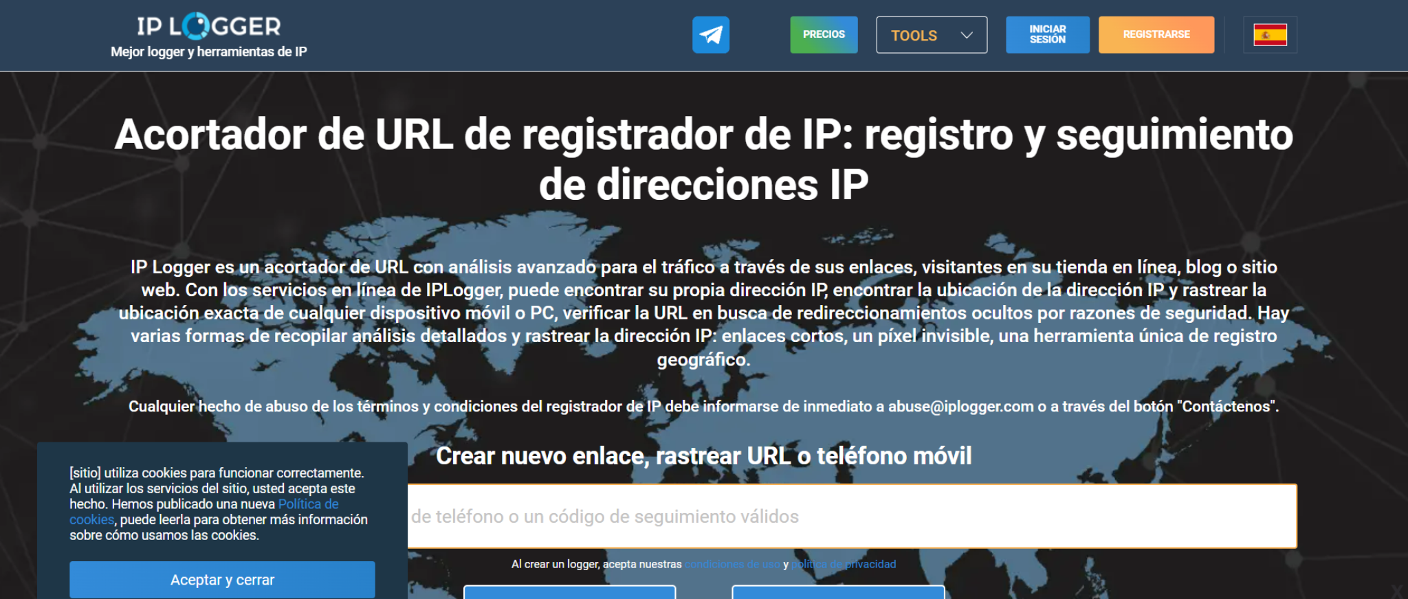Open the Telegram channel icon
1408x599 pixels.
tap(710, 34)
